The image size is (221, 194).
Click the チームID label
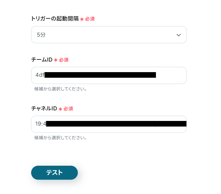pos(42,60)
